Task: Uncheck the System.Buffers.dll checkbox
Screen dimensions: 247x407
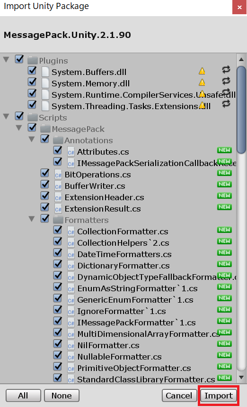Action: click(32, 71)
